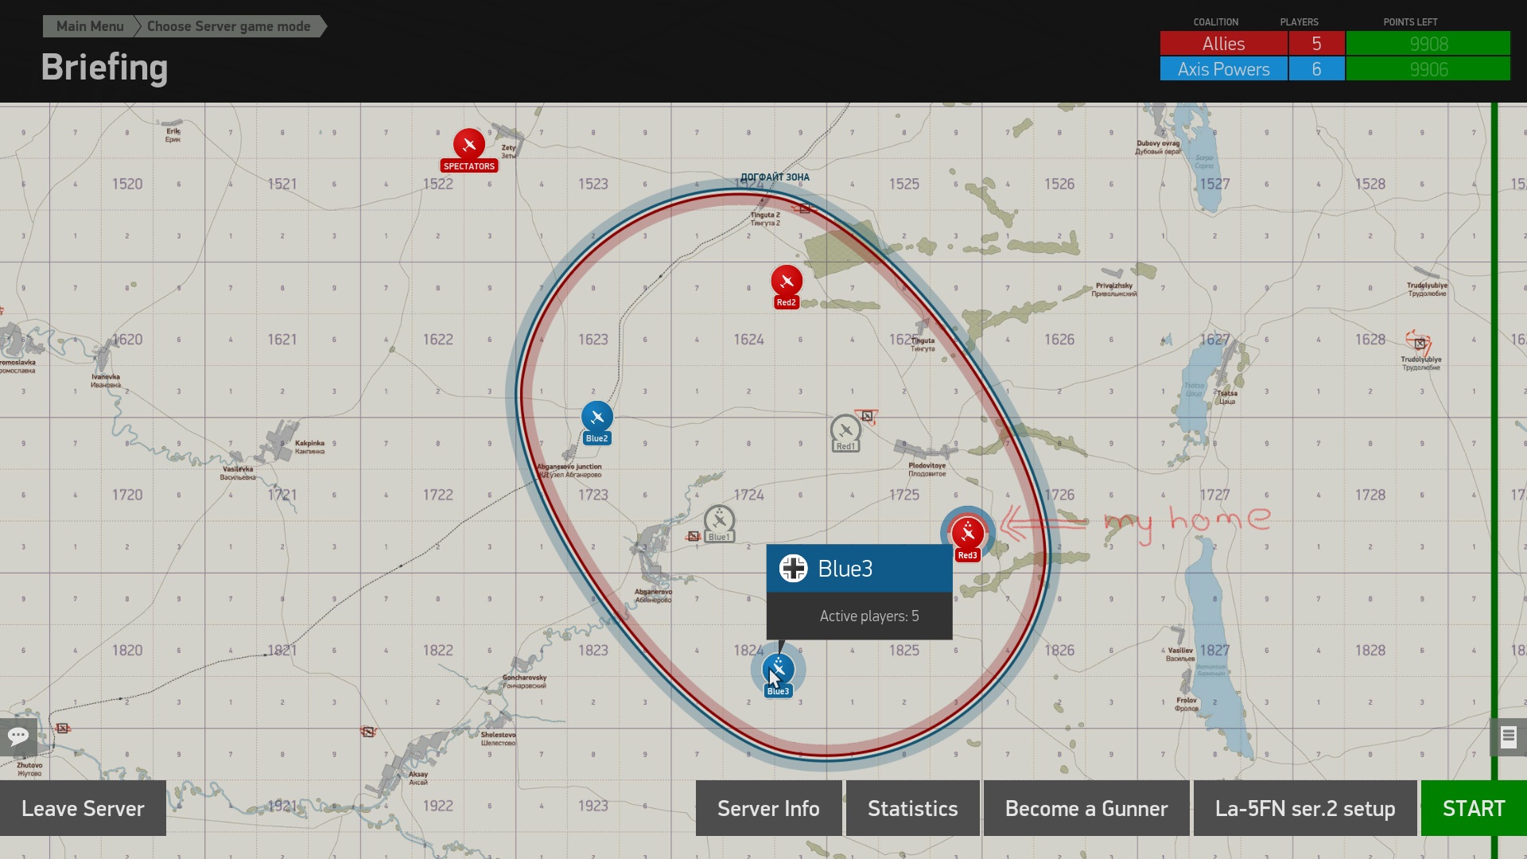Select the Blue3 airfield marker
The height and width of the screenshot is (859, 1527).
[778, 670]
